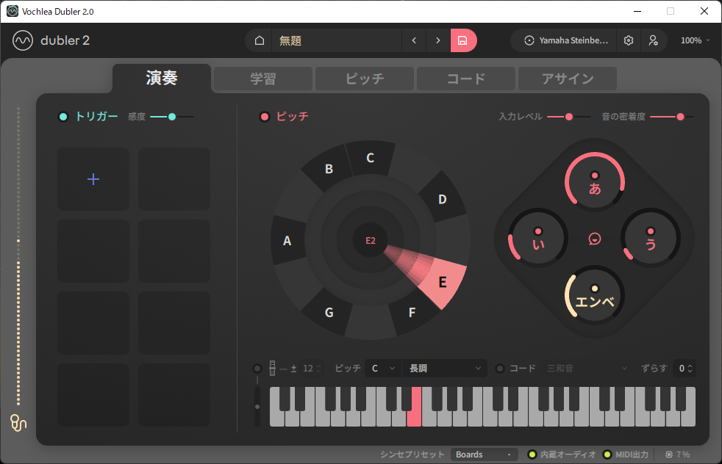The height and width of the screenshot is (464, 722).
Task: Click the red save preset icon
Action: pyautogui.click(x=462, y=40)
